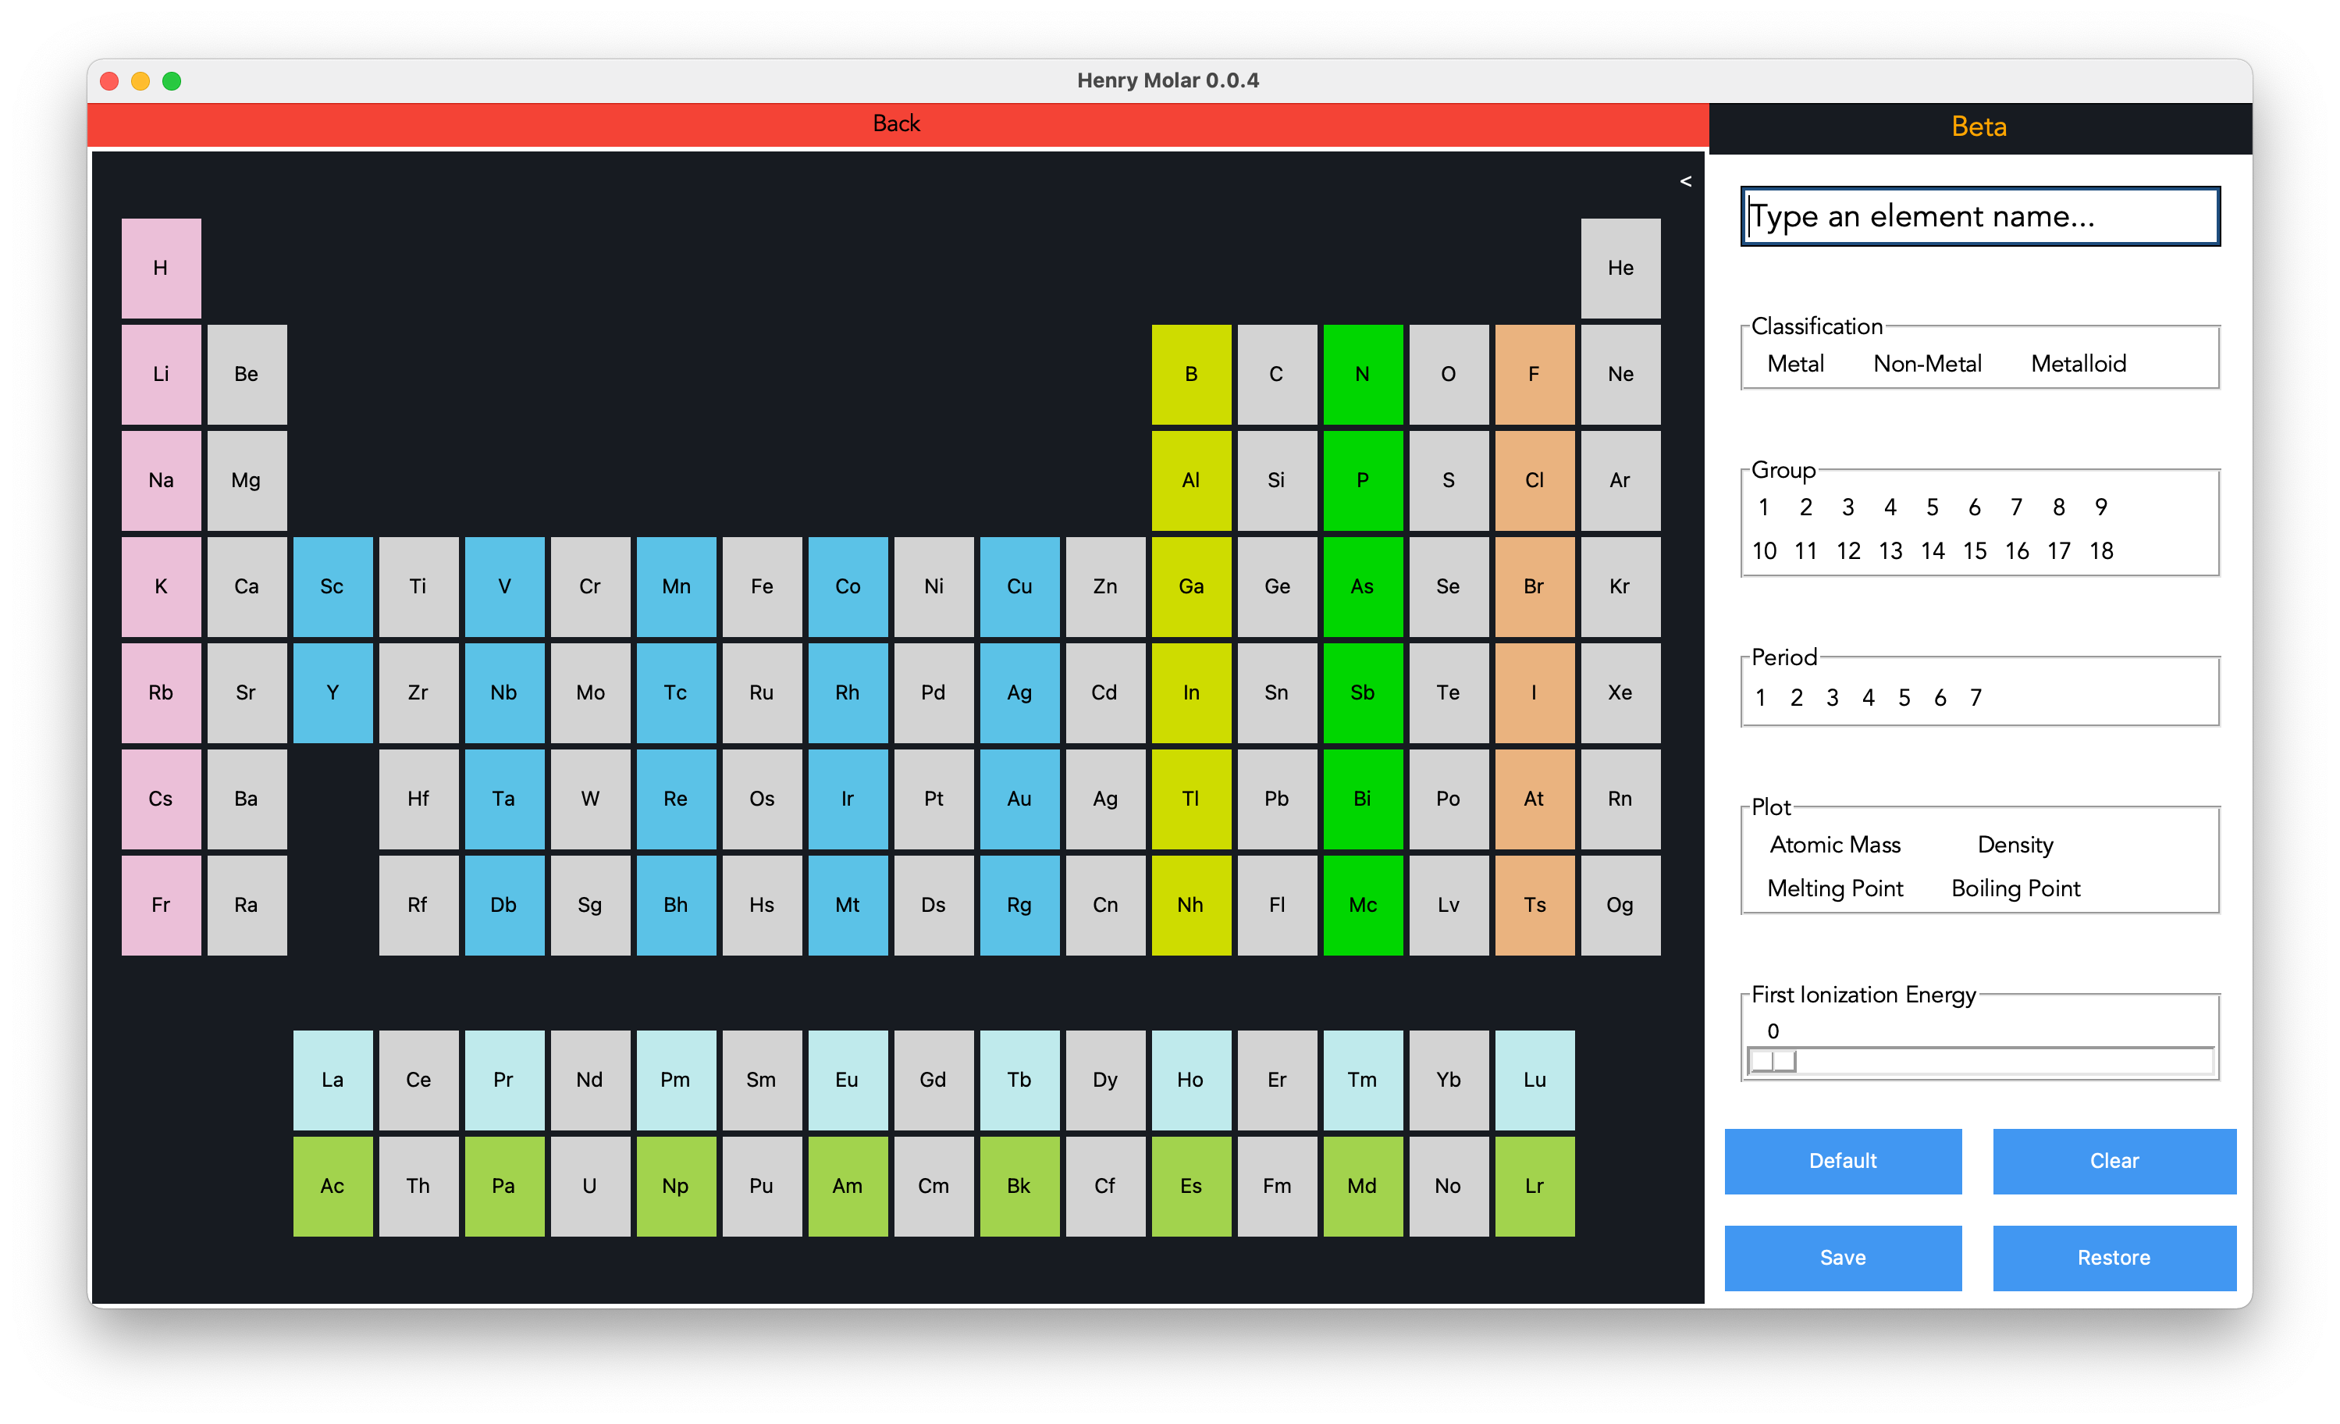Select the Actinium (Ac) element tile
This screenshot has width=2340, height=1424.
(333, 1186)
